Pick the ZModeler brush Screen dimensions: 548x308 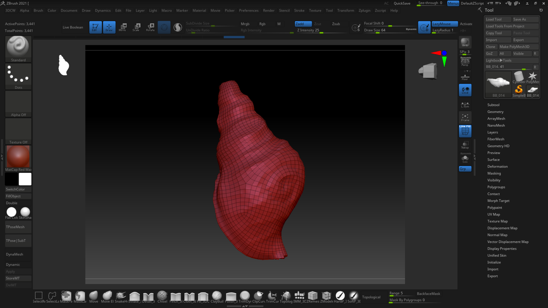click(x=327, y=297)
